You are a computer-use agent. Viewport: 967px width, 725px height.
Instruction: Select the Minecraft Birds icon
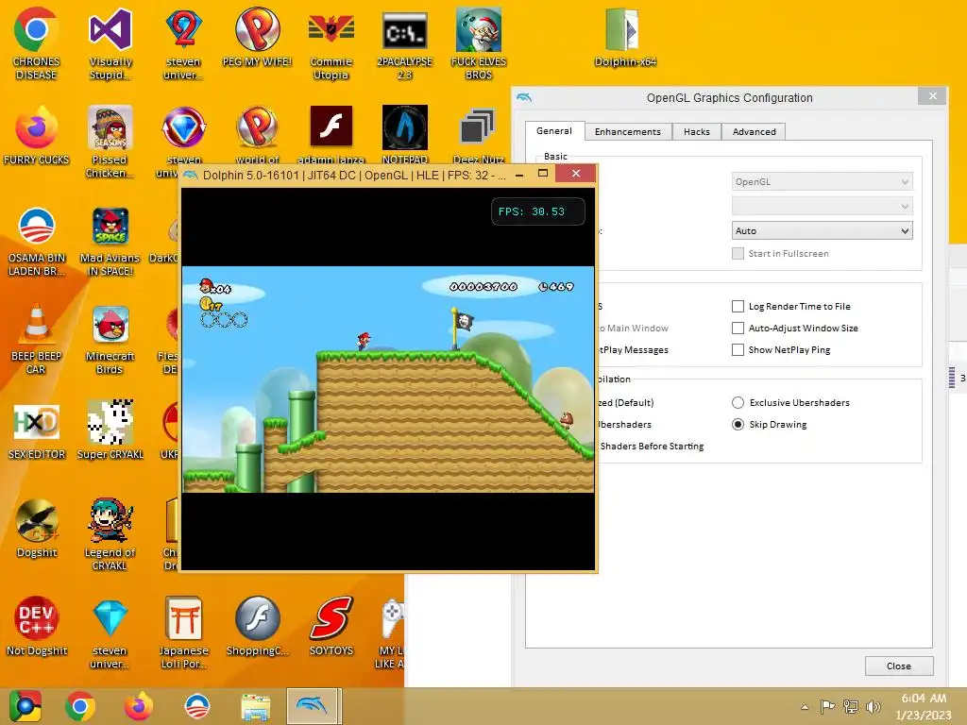[110, 339]
